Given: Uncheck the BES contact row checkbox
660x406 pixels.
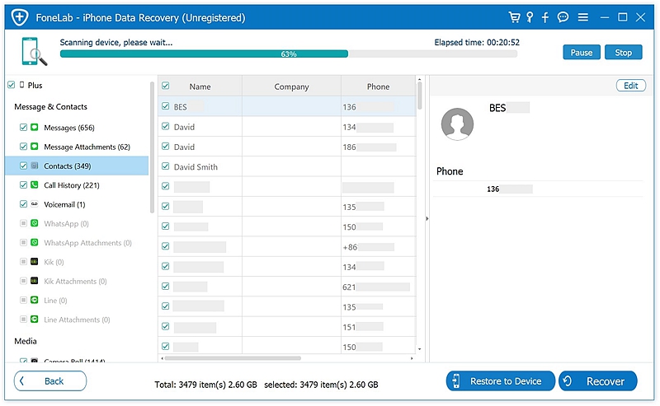Looking at the screenshot, I should (166, 106).
